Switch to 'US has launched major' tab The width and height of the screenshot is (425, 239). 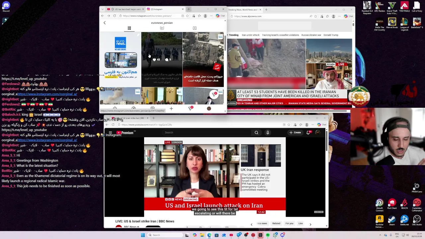(126, 9)
